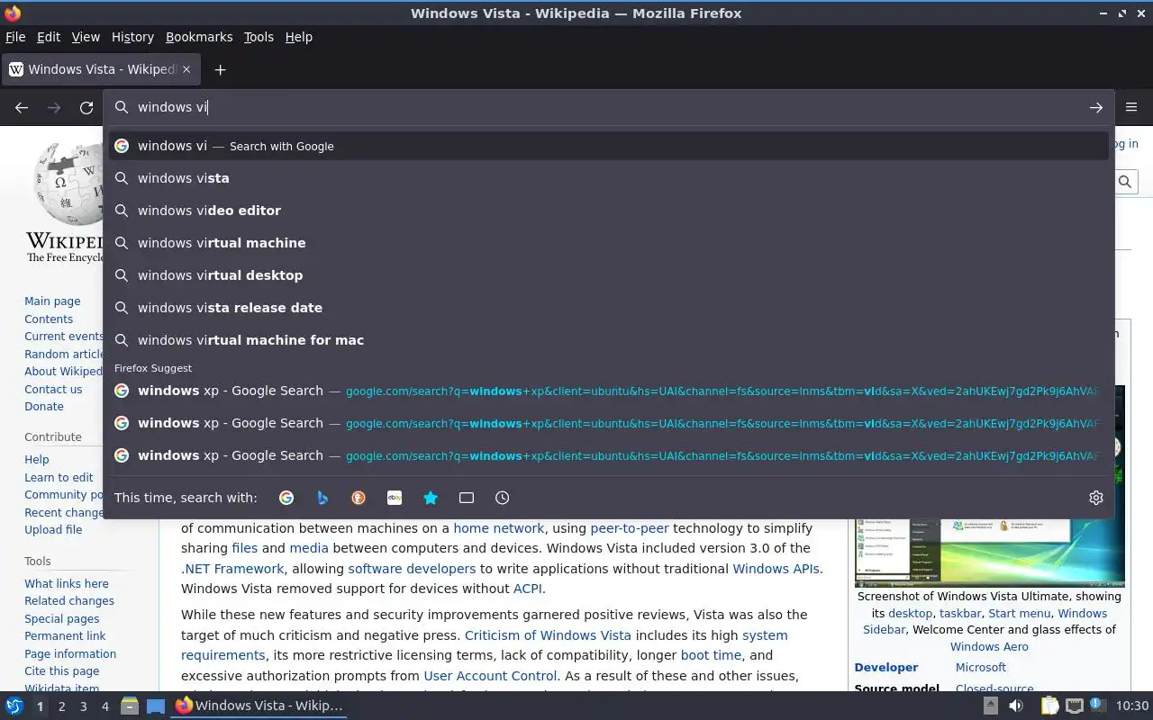Screen dimensions: 1153x720
Task: Open the volume control tray icon
Action: click(1016, 706)
